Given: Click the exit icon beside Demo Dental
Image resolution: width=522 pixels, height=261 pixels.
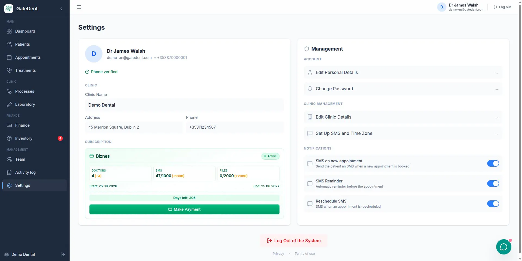Looking at the screenshot, I should [x=63, y=254].
